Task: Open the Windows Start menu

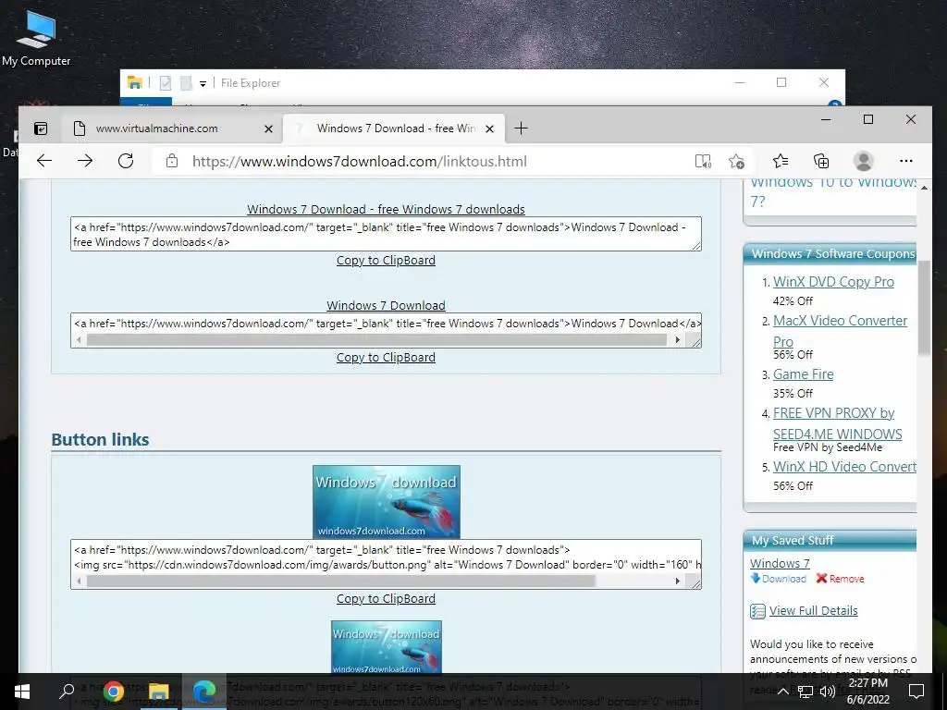Action: [x=22, y=692]
